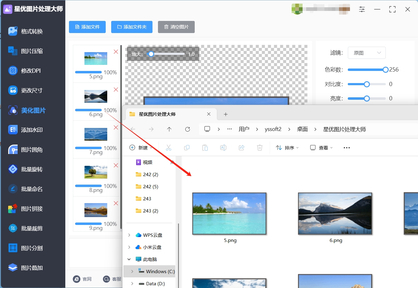
Task: Remove 6.png from the image list
Action: pyautogui.click(x=116, y=90)
